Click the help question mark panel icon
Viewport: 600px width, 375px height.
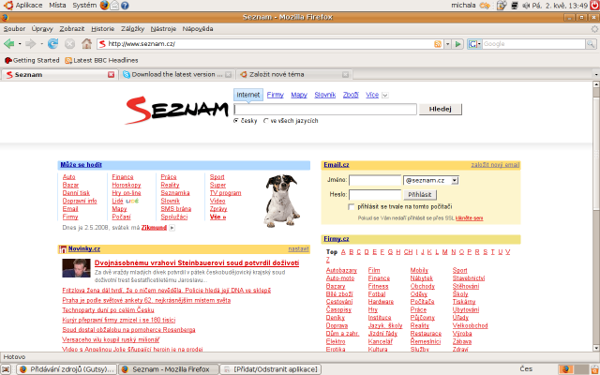click(125, 6)
